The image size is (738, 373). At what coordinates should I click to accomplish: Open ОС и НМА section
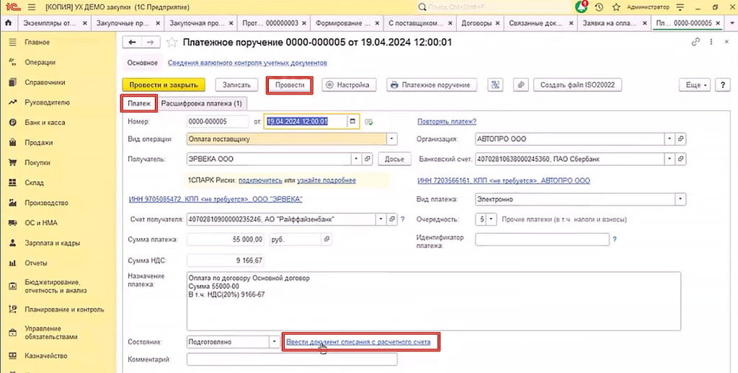point(40,223)
